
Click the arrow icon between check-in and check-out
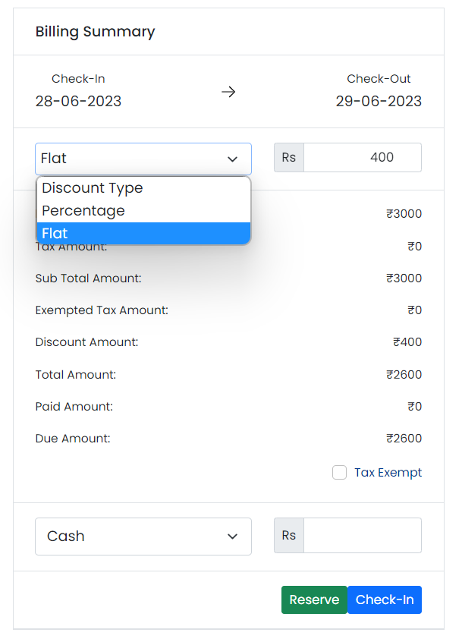[x=228, y=92]
